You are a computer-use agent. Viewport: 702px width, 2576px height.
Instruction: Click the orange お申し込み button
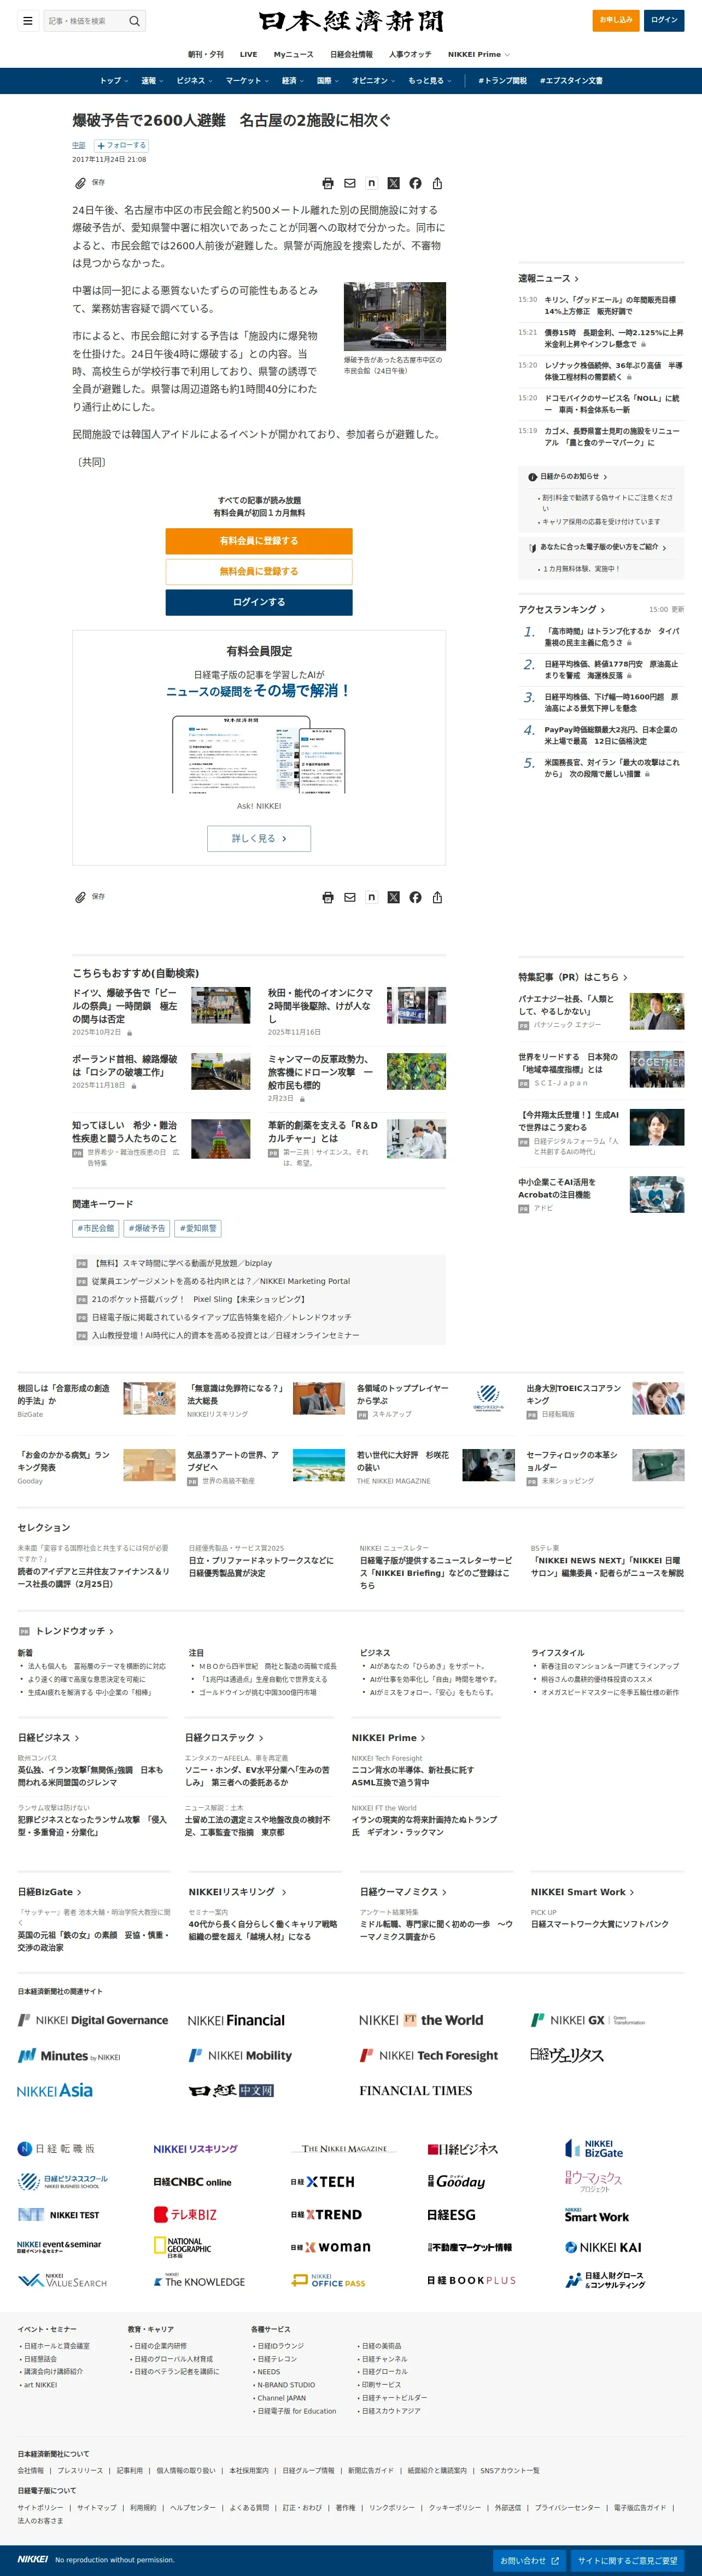pyautogui.click(x=616, y=20)
